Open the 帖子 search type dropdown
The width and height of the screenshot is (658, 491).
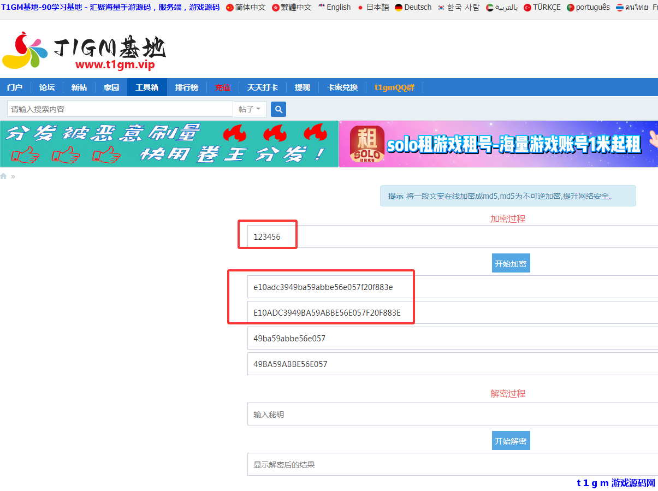pos(250,109)
